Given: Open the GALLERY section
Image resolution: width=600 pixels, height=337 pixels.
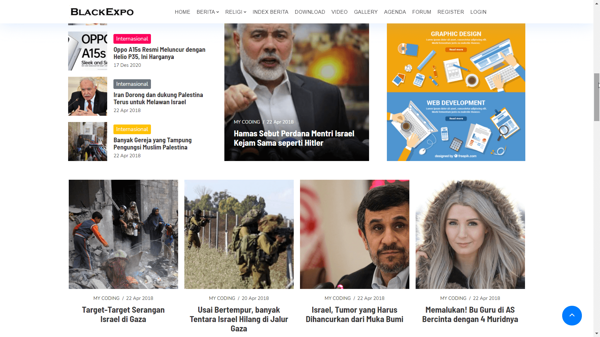Looking at the screenshot, I should click(366, 12).
